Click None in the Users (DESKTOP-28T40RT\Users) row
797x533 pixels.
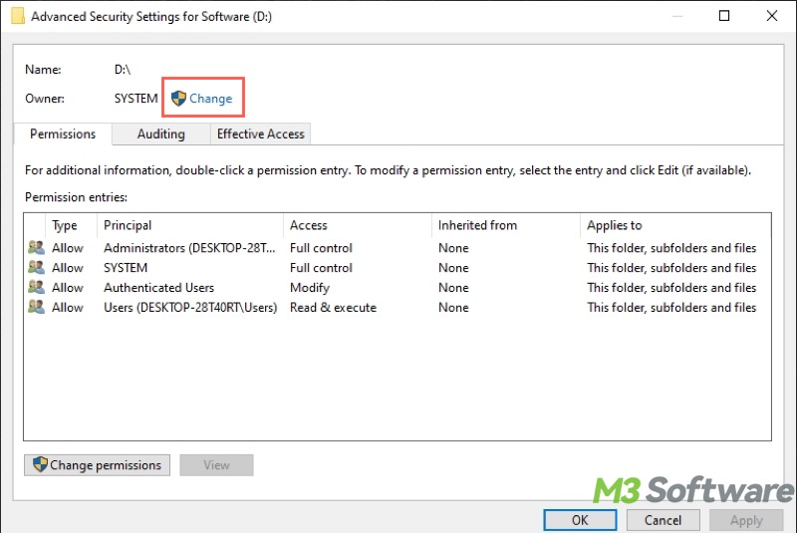(x=453, y=308)
